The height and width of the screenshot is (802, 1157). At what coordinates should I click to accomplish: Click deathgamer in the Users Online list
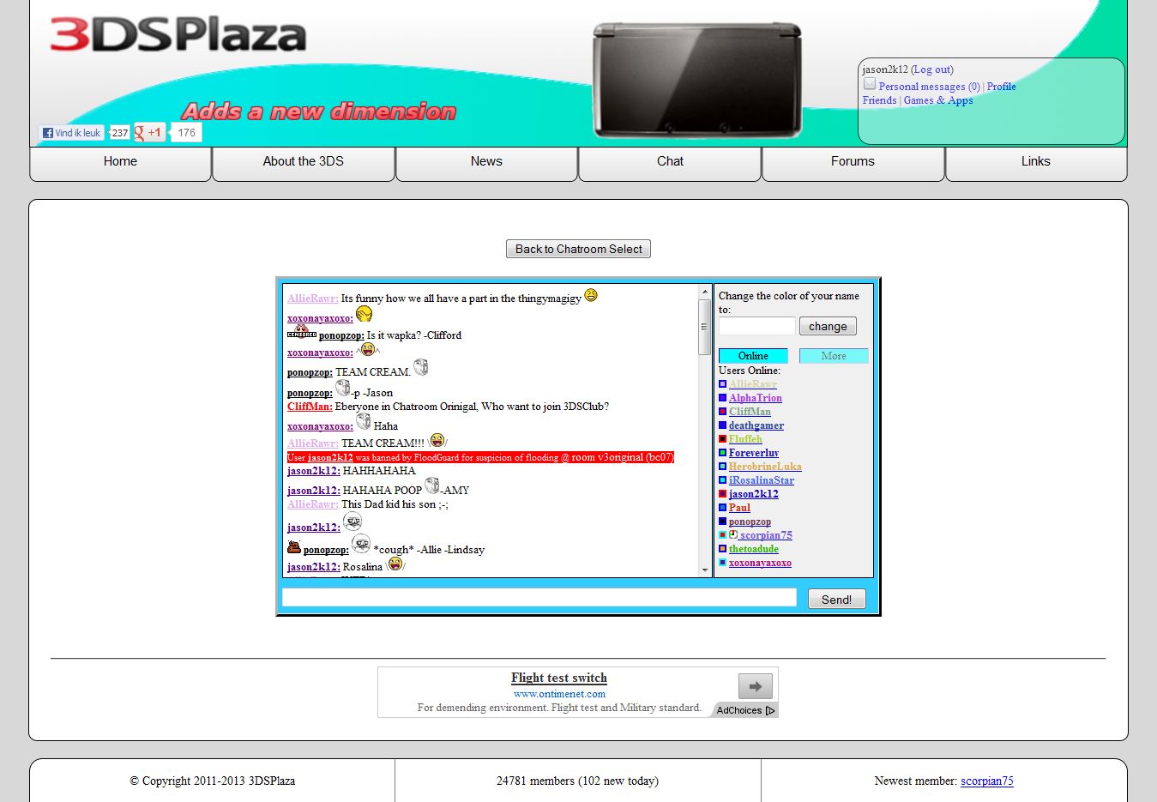[756, 425]
